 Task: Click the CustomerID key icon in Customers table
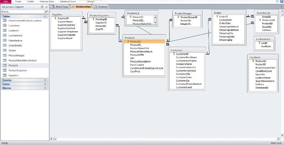174,54
